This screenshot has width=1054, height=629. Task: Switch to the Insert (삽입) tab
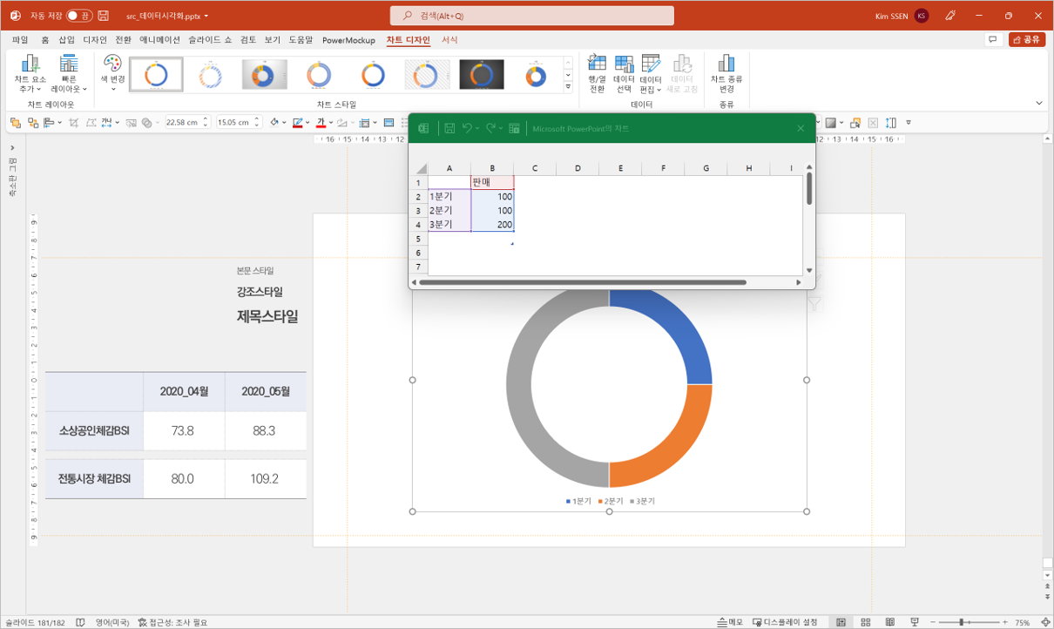pos(66,40)
